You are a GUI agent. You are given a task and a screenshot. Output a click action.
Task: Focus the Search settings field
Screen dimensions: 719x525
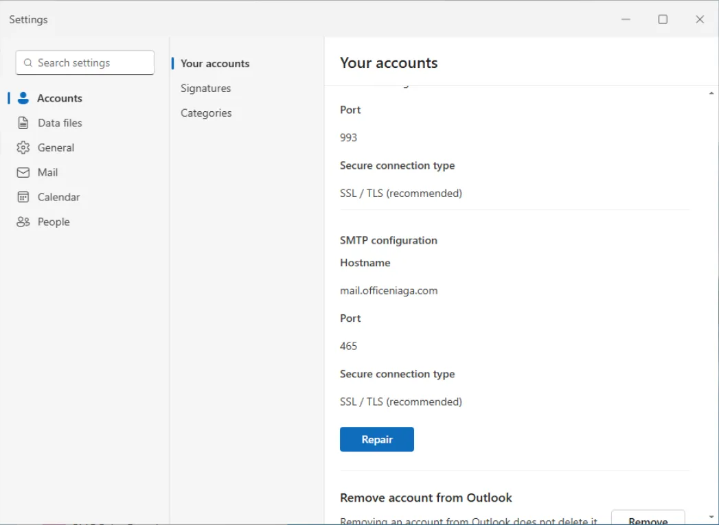[x=85, y=62]
